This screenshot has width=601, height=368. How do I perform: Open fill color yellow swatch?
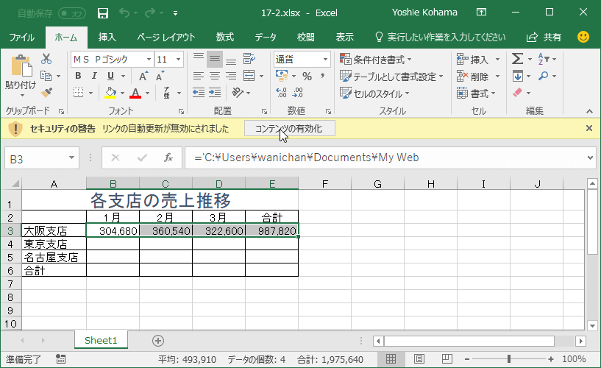110,93
